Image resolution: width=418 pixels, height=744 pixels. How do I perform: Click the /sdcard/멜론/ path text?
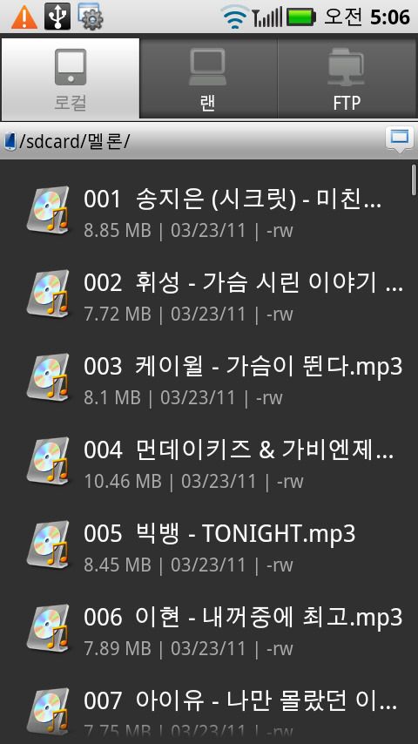pyautogui.click(x=75, y=141)
